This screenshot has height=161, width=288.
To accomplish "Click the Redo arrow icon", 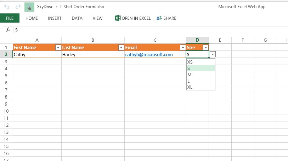I will tap(18, 7).
